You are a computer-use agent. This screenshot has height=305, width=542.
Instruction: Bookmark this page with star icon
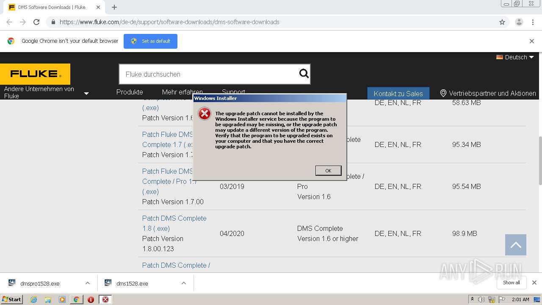tap(502, 22)
